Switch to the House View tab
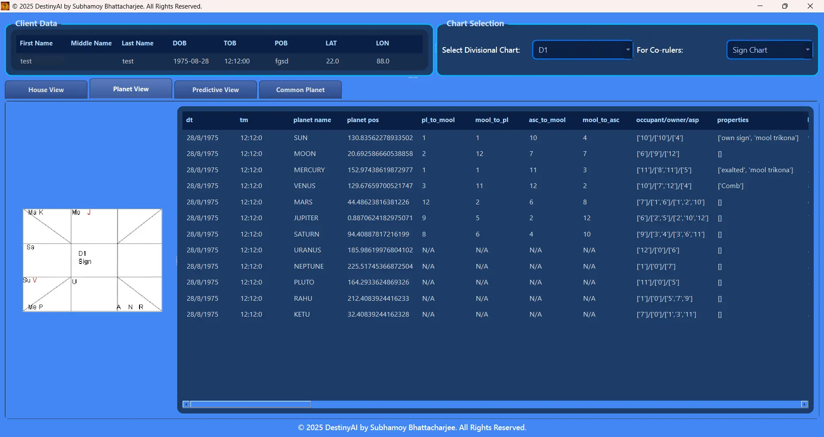Screen dimensions: 824x437 46,90
